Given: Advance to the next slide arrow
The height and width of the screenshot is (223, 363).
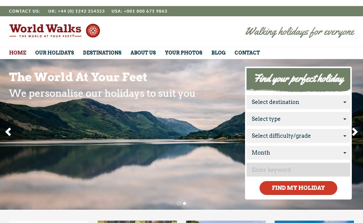Looking at the screenshot, I should pyautogui.click(x=355, y=132).
